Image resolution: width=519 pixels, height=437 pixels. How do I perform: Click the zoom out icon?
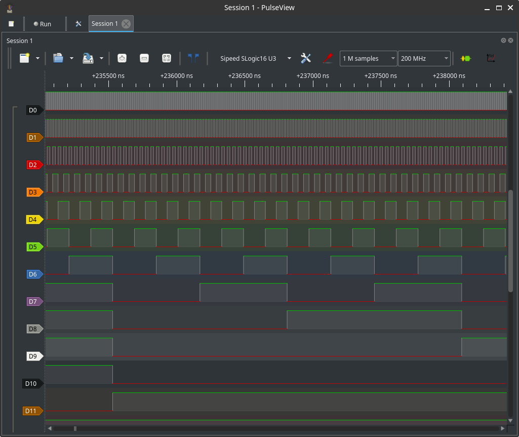[x=144, y=58]
